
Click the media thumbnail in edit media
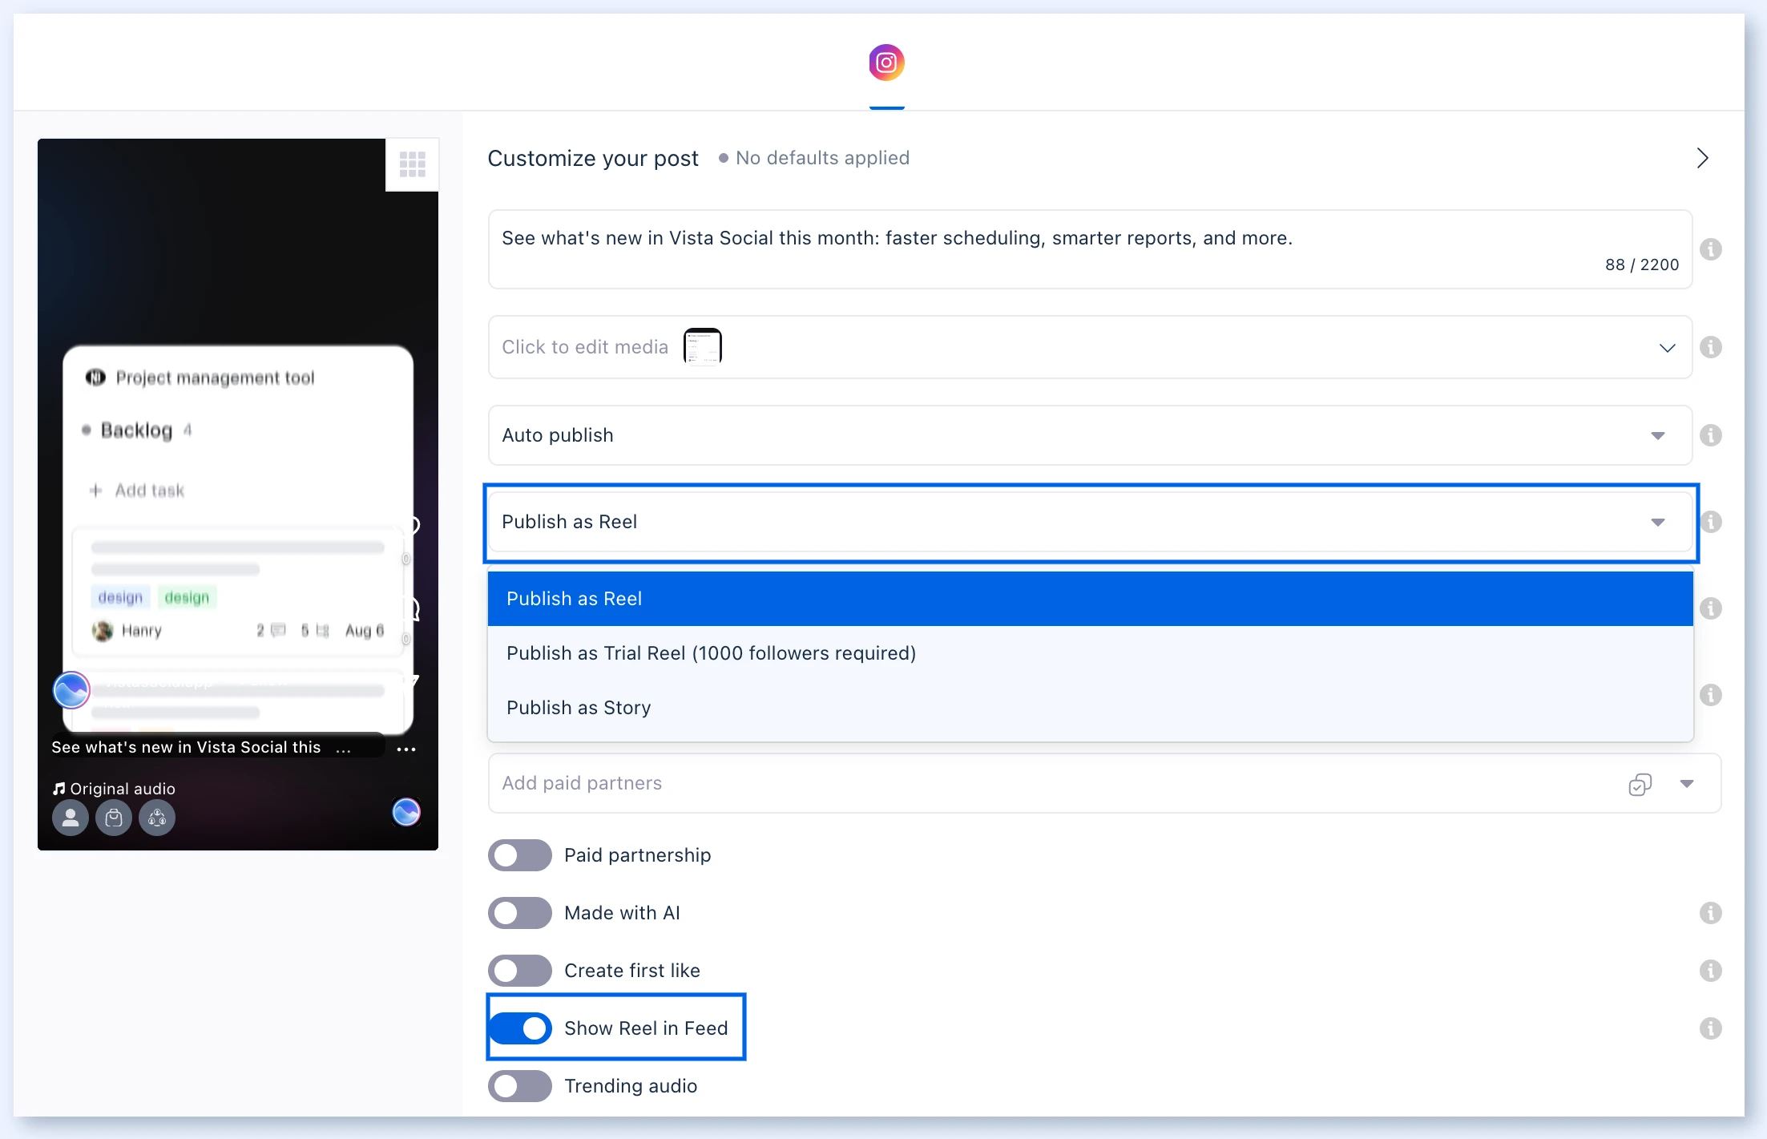703,346
